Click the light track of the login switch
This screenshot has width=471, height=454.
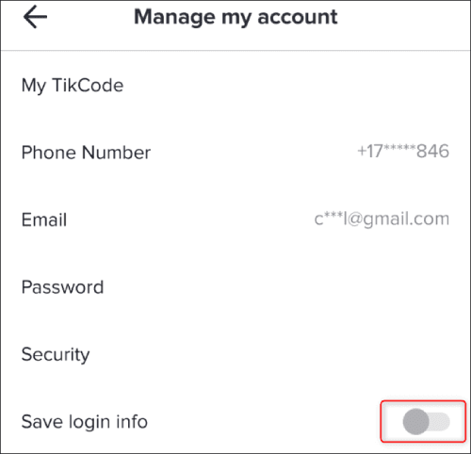440,422
